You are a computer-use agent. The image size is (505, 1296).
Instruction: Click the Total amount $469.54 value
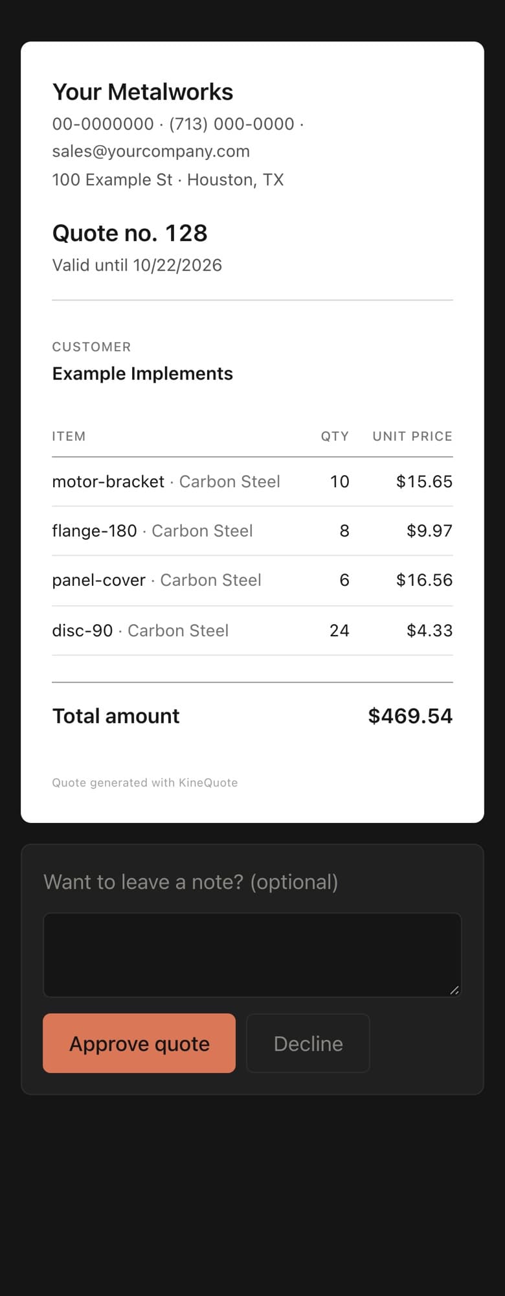click(410, 716)
